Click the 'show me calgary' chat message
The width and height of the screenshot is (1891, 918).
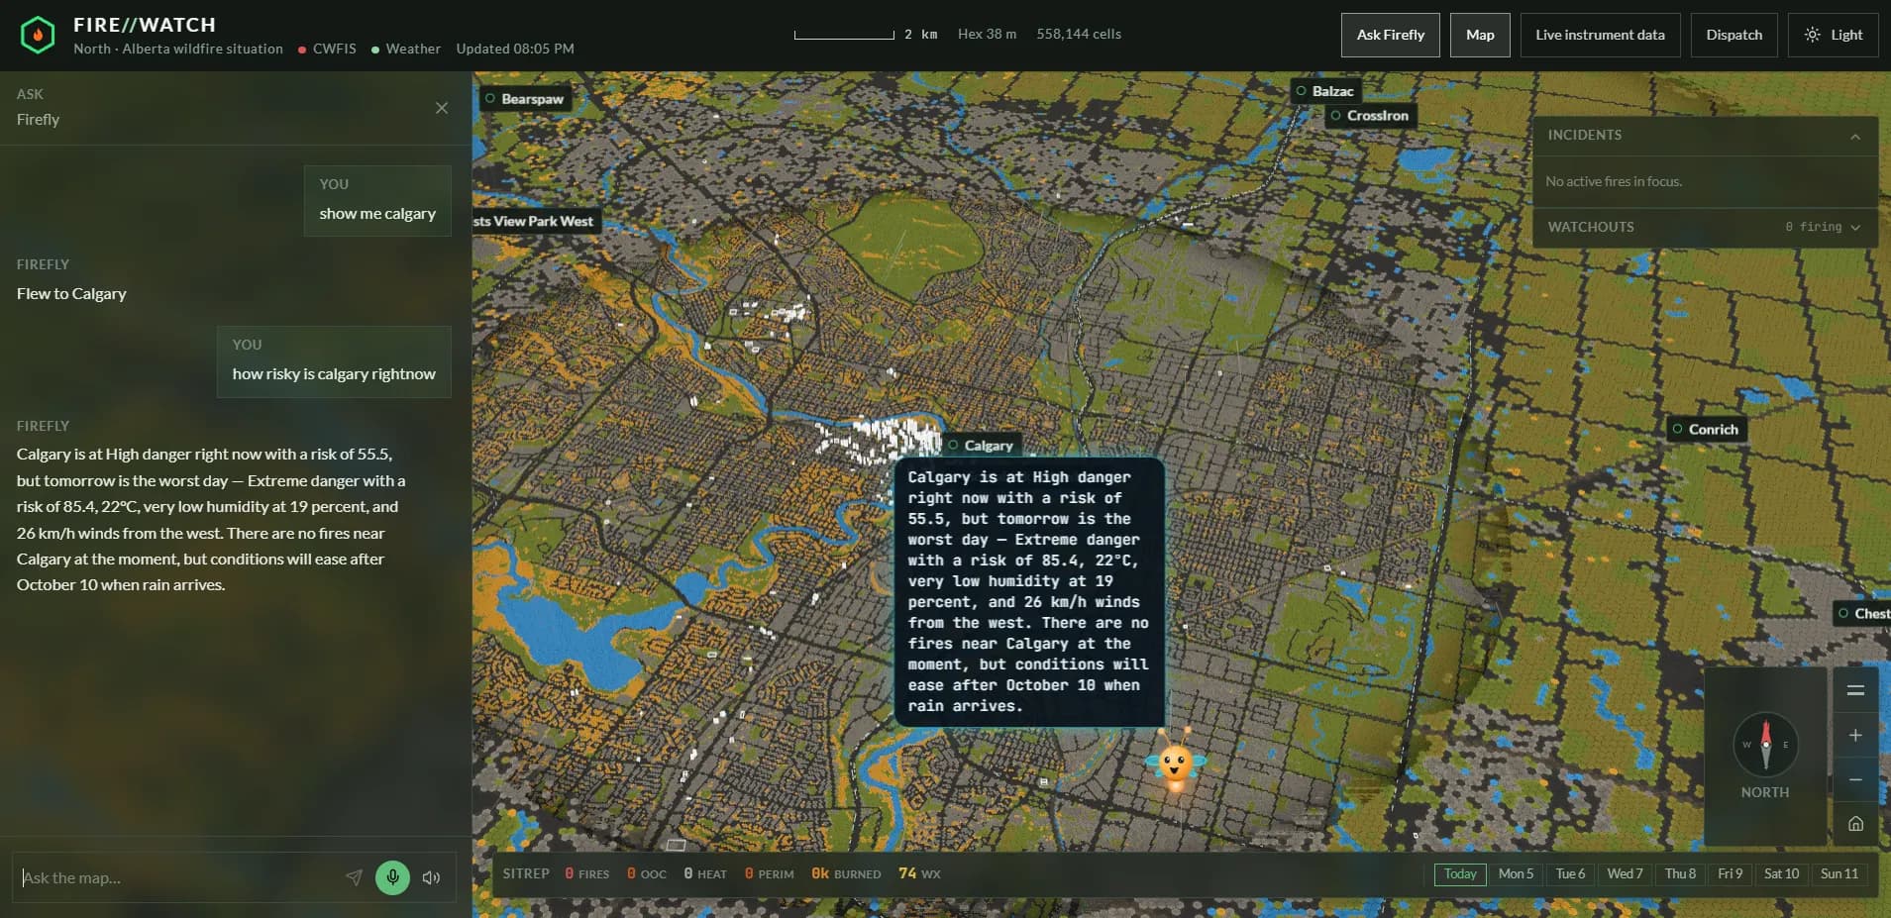[x=377, y=201]
